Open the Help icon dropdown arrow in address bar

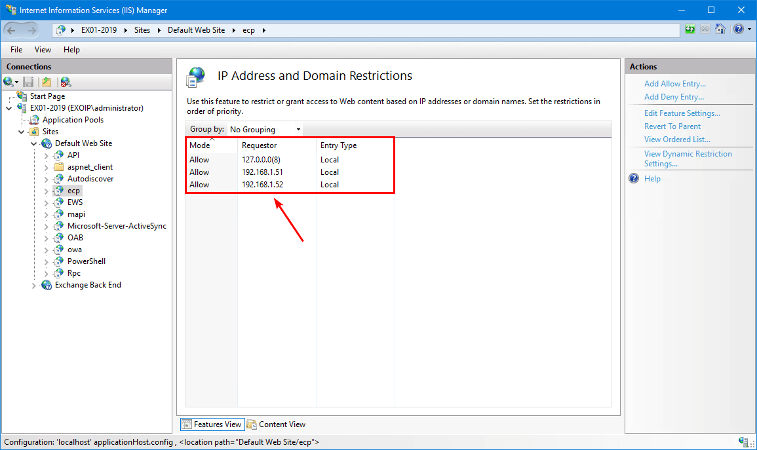749,29
